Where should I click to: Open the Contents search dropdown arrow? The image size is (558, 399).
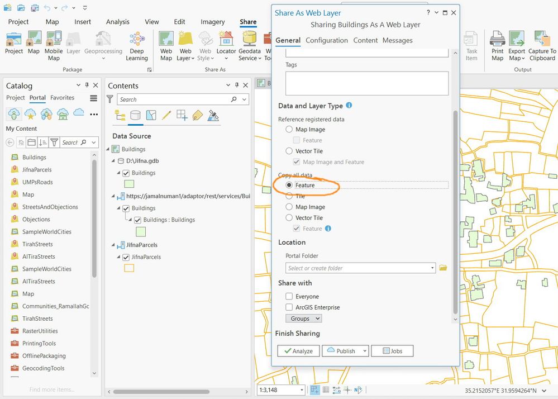coord(245,99)
